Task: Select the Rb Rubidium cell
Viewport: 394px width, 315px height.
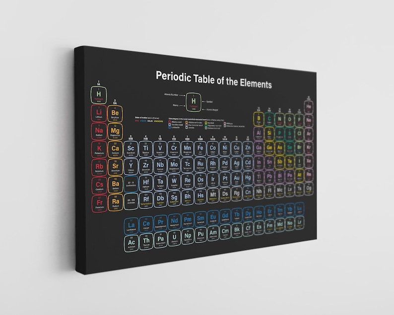Action: pos(100,168)
